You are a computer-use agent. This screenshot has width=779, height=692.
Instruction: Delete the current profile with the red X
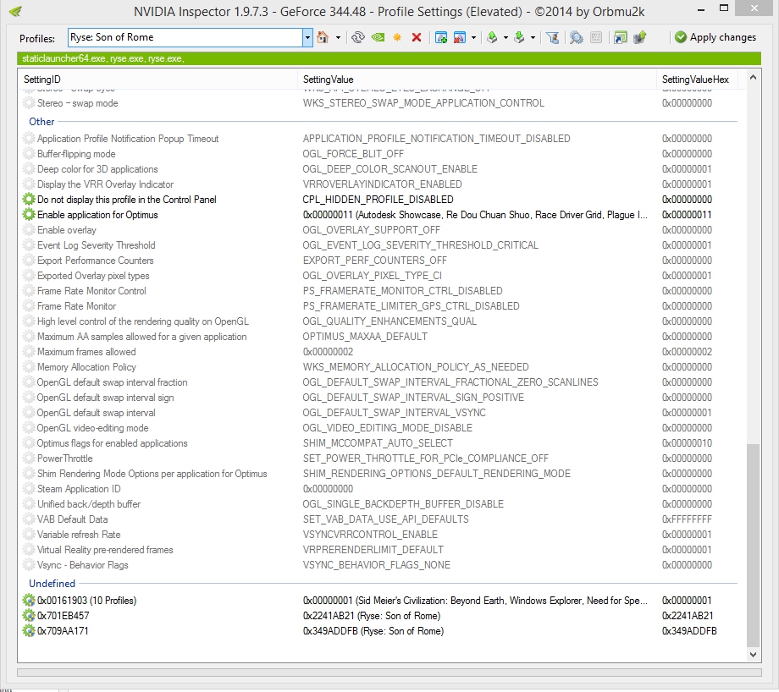(417, 37)
